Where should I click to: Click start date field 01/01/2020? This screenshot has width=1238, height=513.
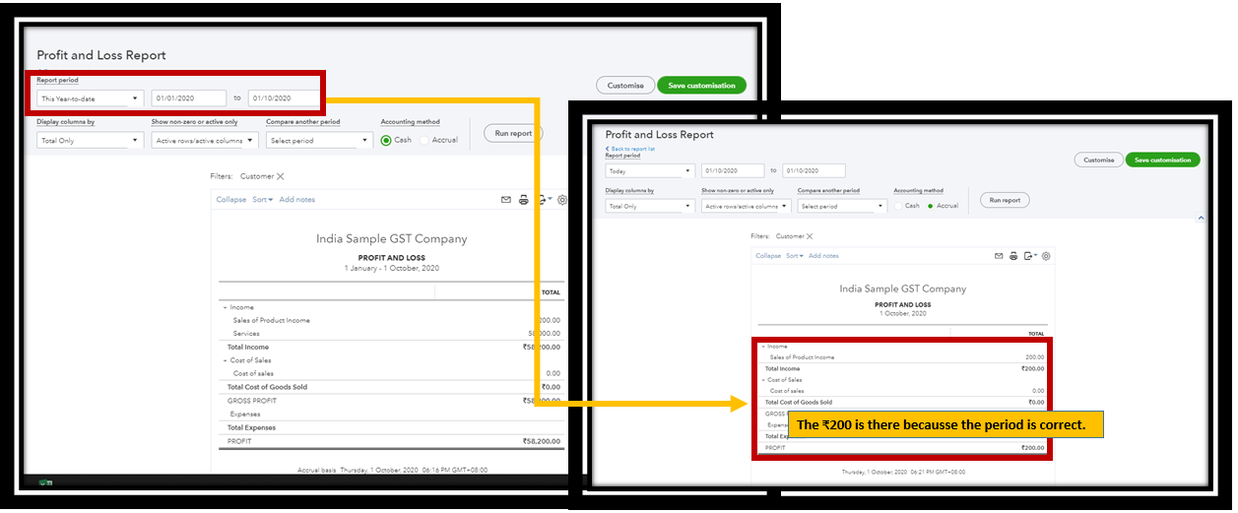click(x=189, y=98)
